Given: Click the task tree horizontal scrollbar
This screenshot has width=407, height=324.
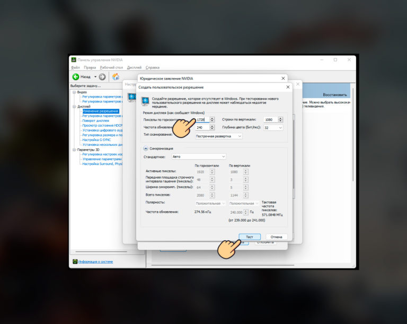Looking at the screenshot, I should [x=101, y=251].
